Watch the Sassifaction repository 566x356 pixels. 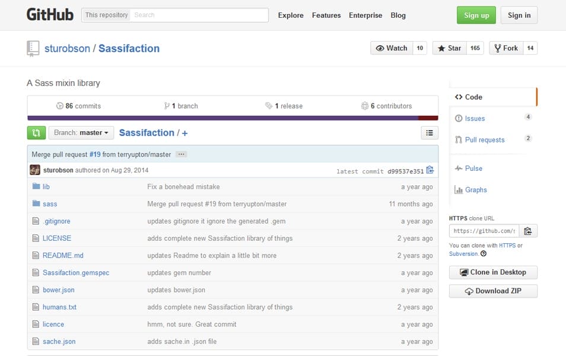[392, 47]
